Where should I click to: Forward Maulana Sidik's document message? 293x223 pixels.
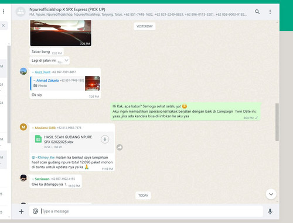click(x=120, y=147)
